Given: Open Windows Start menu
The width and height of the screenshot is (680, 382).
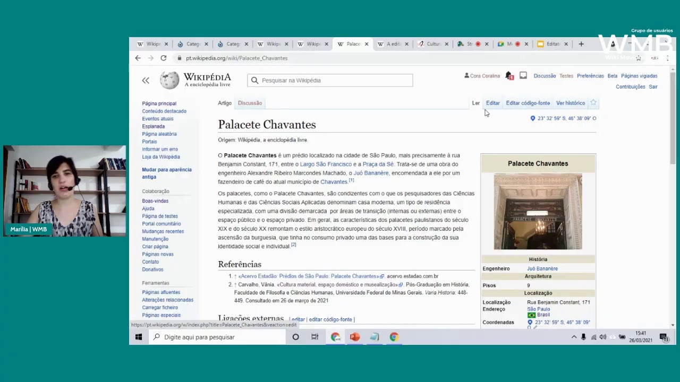Looking at the screenshot, I should click(139, 337).
